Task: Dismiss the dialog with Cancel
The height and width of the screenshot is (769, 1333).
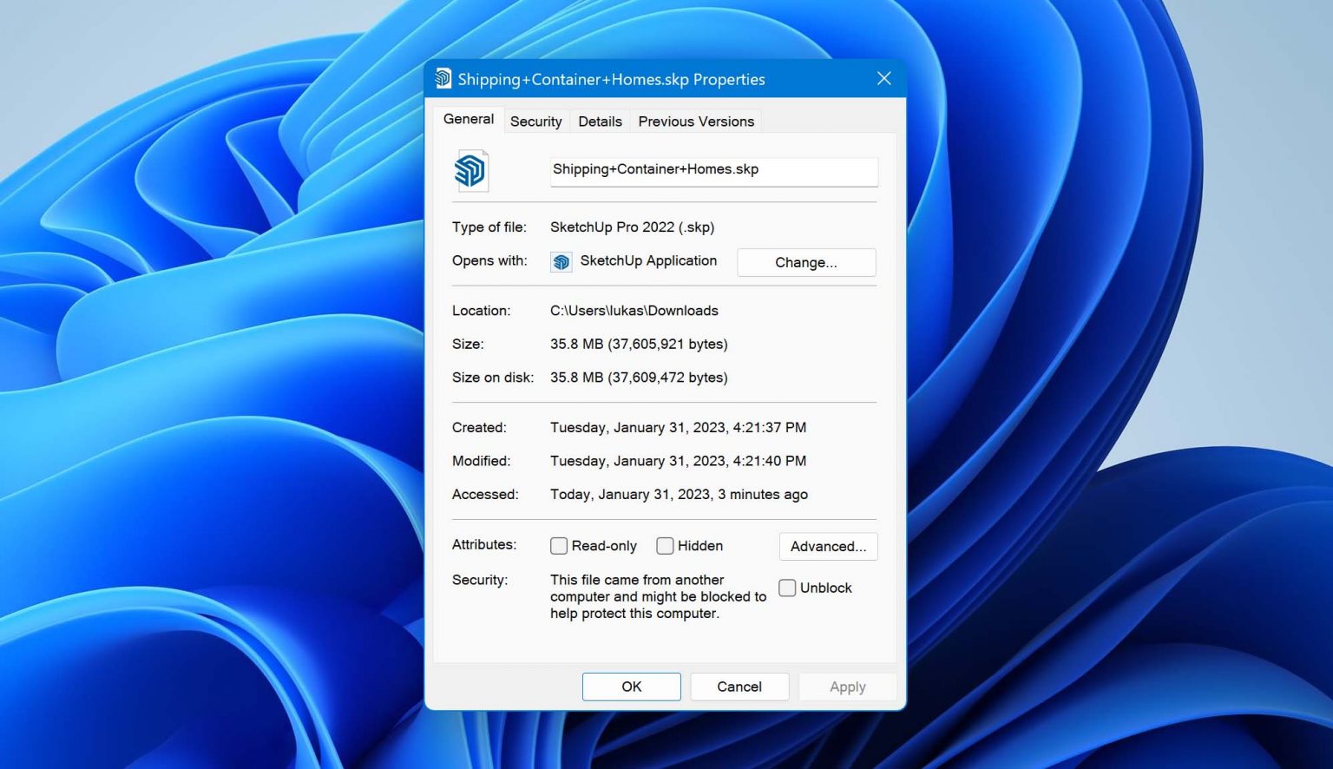Action: coord(739,686)
